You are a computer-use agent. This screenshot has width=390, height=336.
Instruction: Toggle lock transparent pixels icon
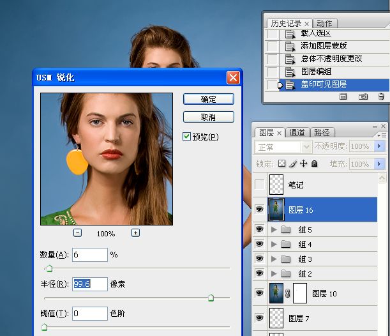281,164
